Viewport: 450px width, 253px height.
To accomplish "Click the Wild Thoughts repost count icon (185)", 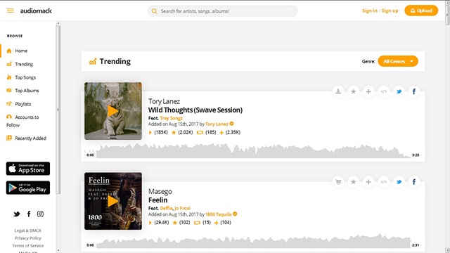I will point(200,132).
